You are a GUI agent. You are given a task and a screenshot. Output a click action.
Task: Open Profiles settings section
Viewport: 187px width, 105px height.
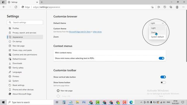[25, 28]
